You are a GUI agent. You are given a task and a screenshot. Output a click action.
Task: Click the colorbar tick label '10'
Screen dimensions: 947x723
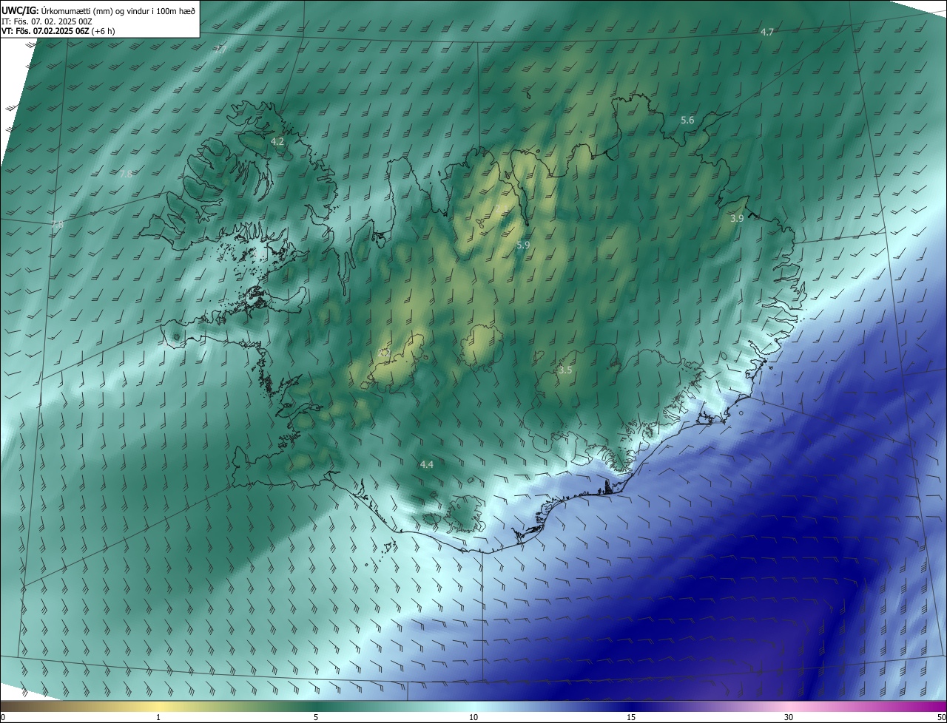point(473,717)
